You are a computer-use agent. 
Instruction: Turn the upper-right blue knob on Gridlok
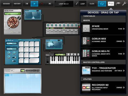14,53
